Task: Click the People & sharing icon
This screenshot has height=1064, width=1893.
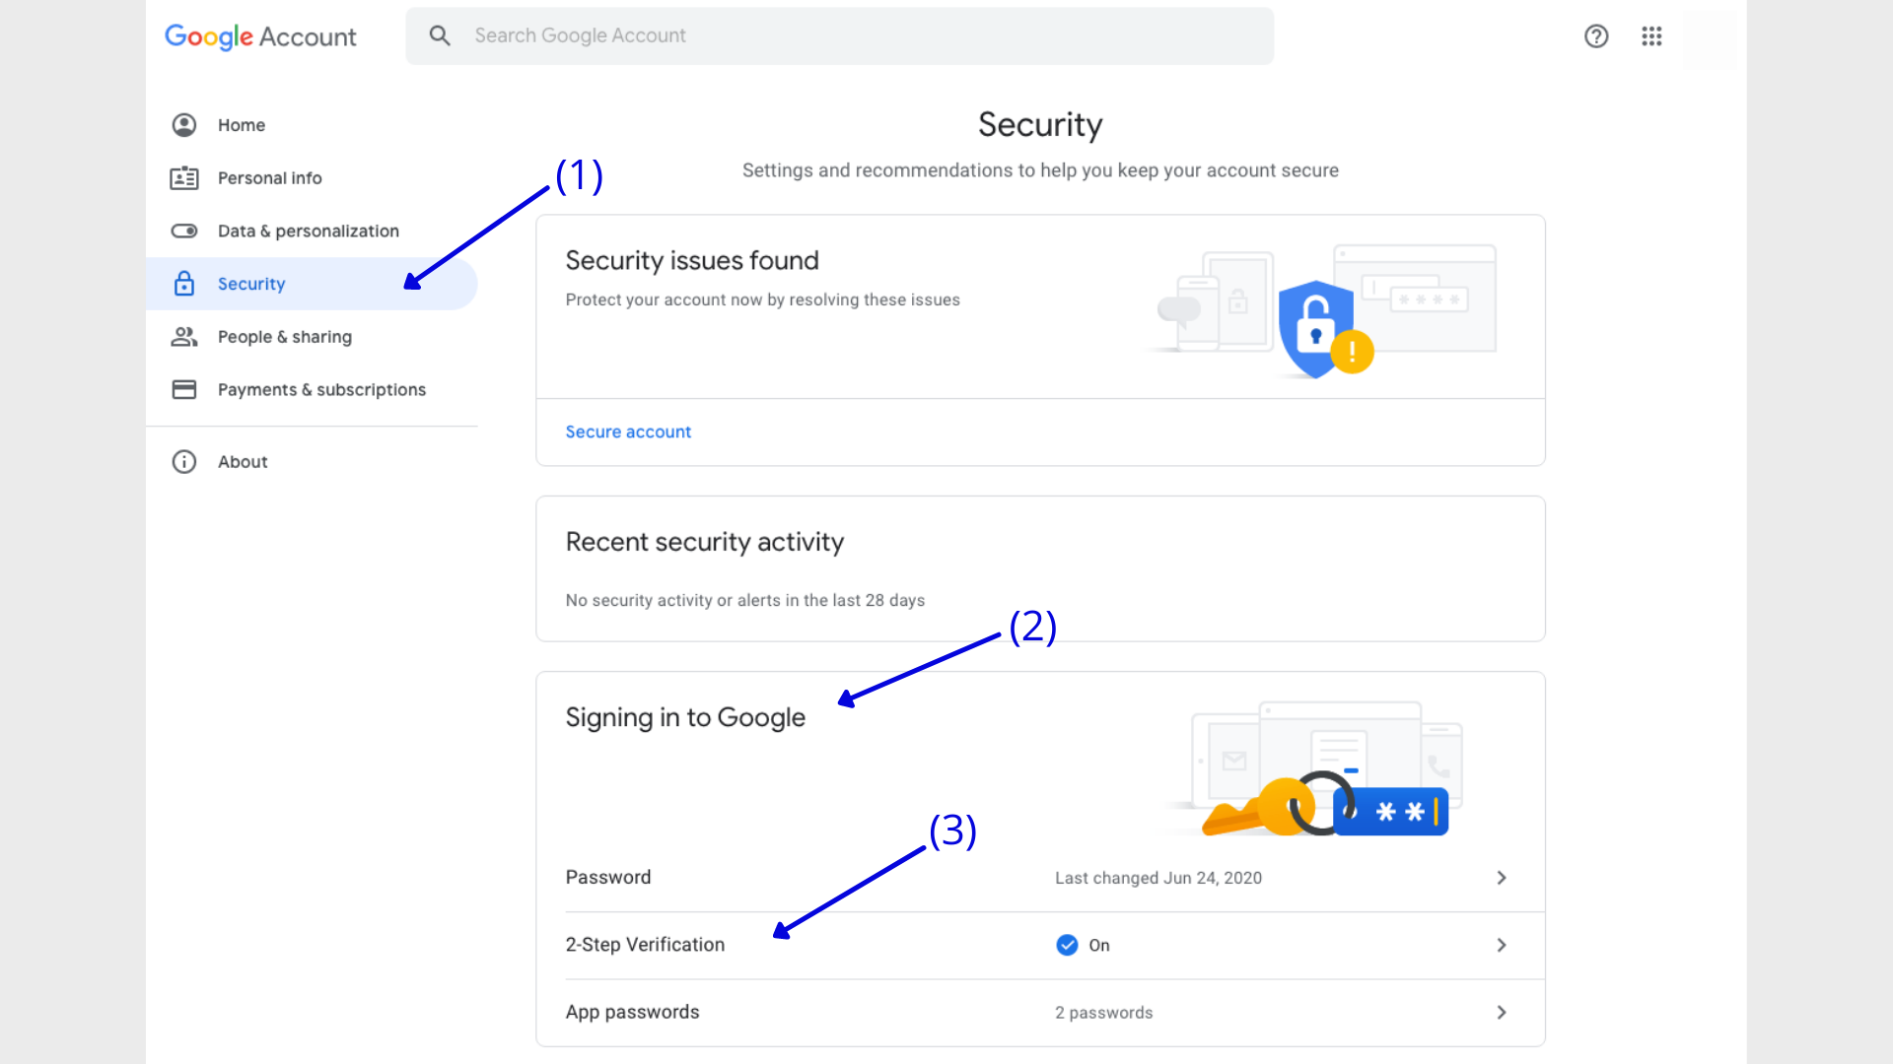Action: point(184,337)
